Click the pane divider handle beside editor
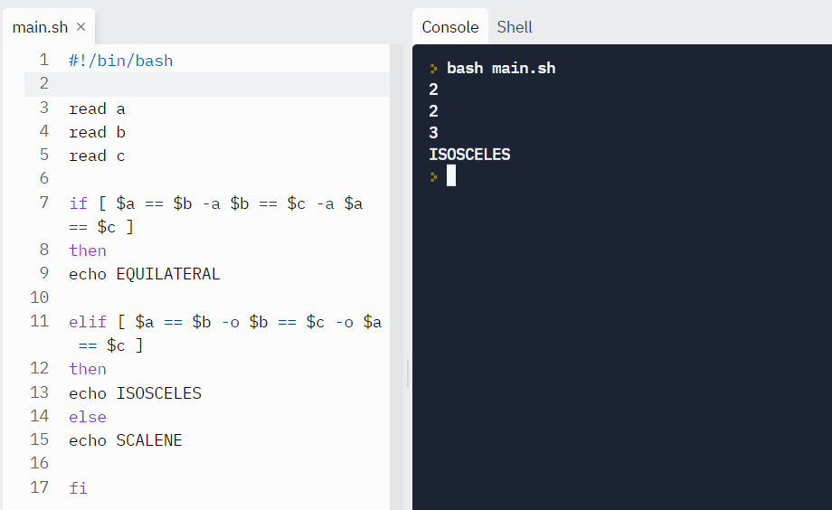Image resolution: width=832 pixels, height=510 pixels. [408, 373]
